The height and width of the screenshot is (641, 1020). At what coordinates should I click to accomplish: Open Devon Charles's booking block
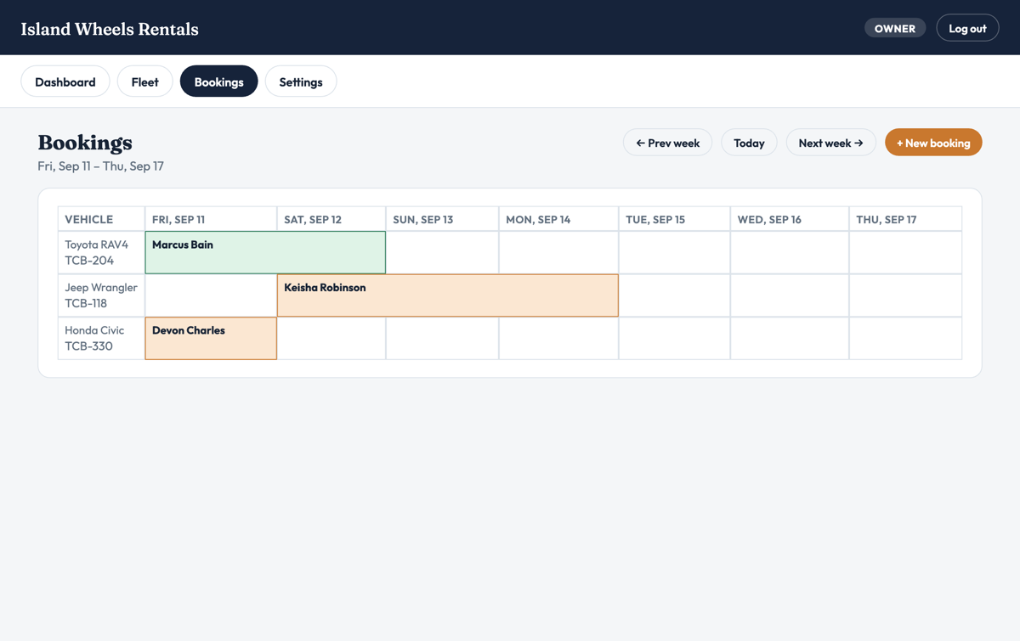click(211, 338)
